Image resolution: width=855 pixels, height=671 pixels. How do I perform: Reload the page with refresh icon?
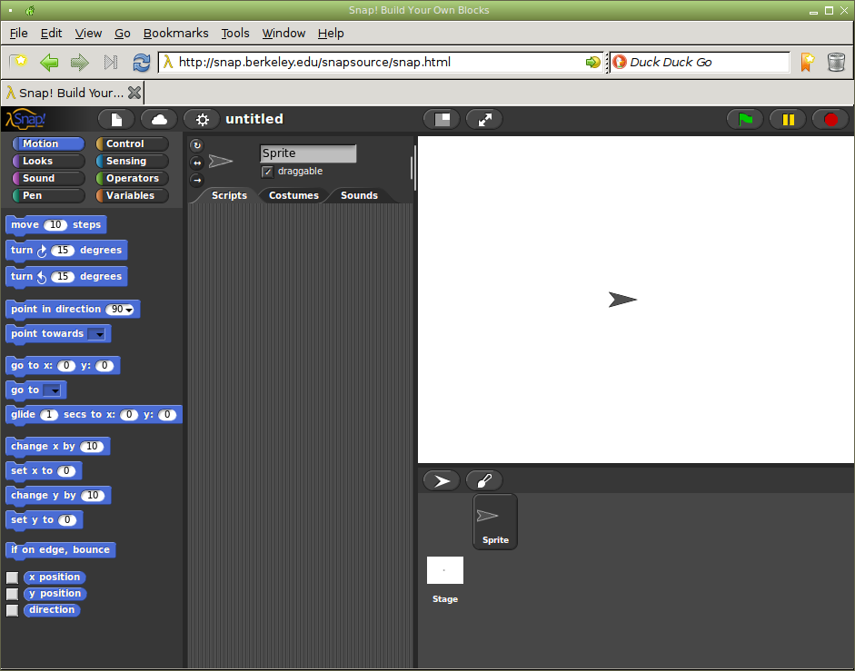(x=141, y=62)
